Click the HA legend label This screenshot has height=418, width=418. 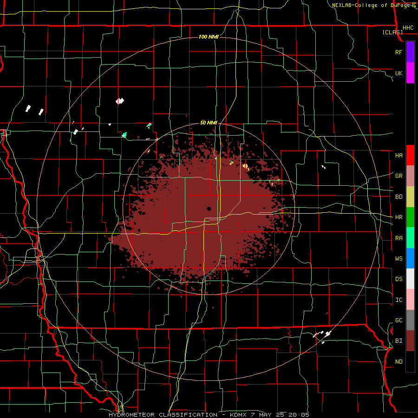[398, 156]
